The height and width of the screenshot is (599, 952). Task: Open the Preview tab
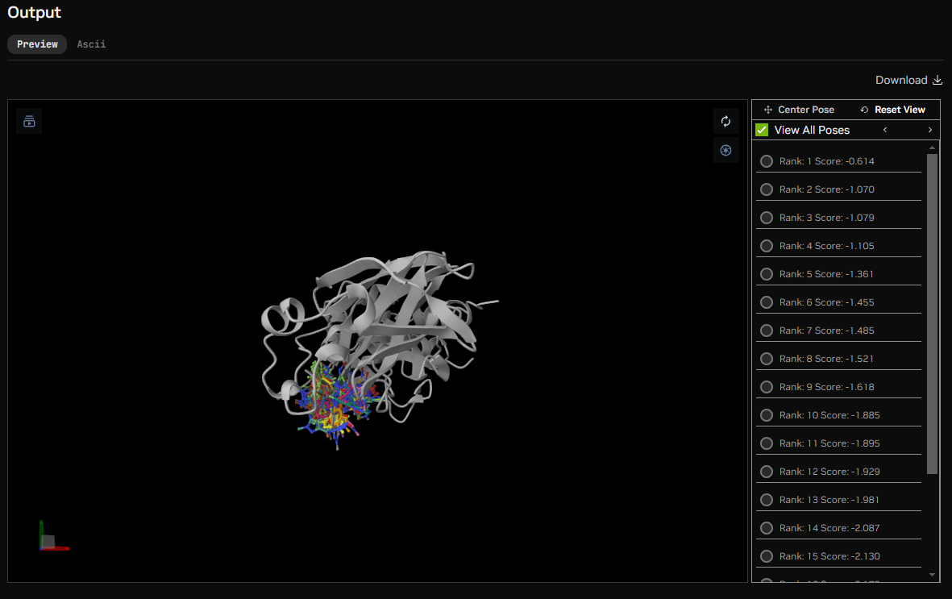pos(37,44)
